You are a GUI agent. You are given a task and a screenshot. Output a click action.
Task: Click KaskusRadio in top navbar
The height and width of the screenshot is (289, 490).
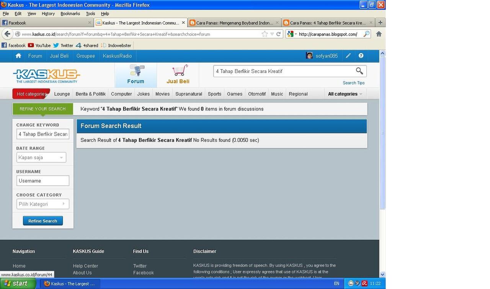[117, 56]
